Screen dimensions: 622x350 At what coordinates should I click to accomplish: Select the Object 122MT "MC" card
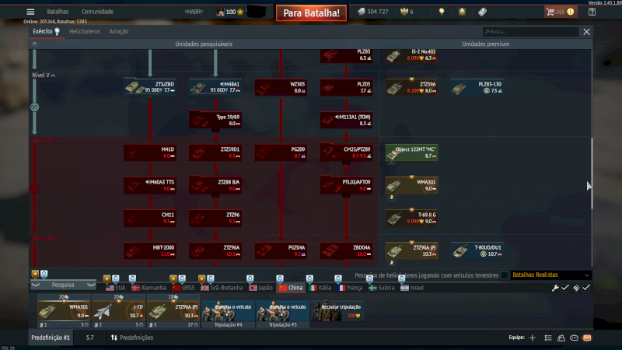[x=412, y=152]
